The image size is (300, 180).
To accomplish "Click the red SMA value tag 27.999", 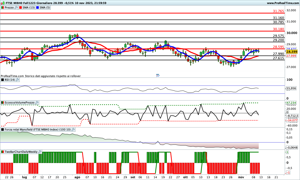I will 291,55.
